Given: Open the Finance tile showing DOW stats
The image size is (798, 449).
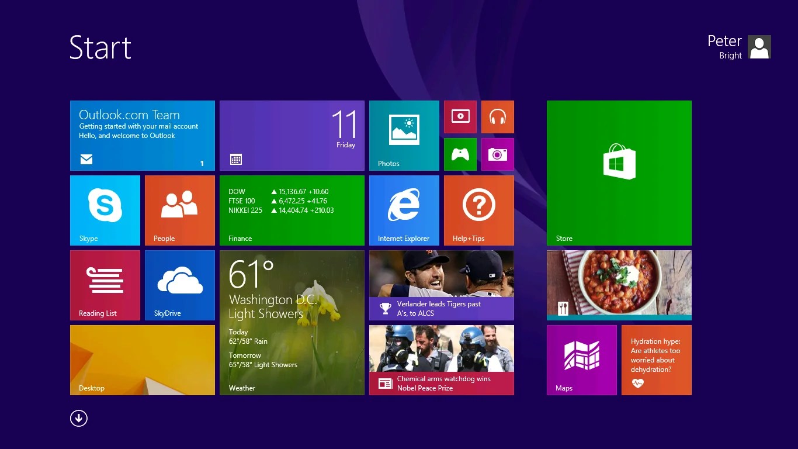Looking at the screenshot, I should [292, 210].
